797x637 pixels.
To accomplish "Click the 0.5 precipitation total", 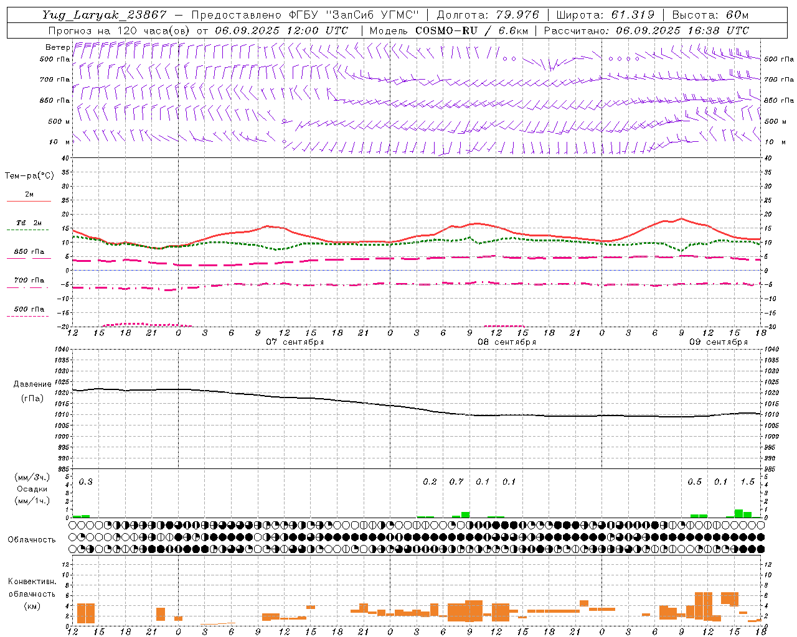I will coord(694,481).
